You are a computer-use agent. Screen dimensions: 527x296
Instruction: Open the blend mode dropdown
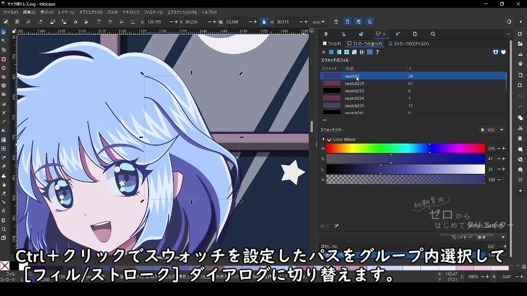click(491, 237)
